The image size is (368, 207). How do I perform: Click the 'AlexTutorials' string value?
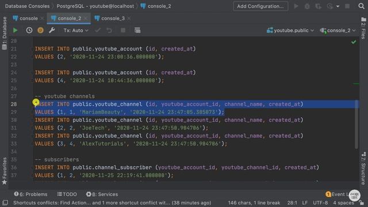point(103,144)
